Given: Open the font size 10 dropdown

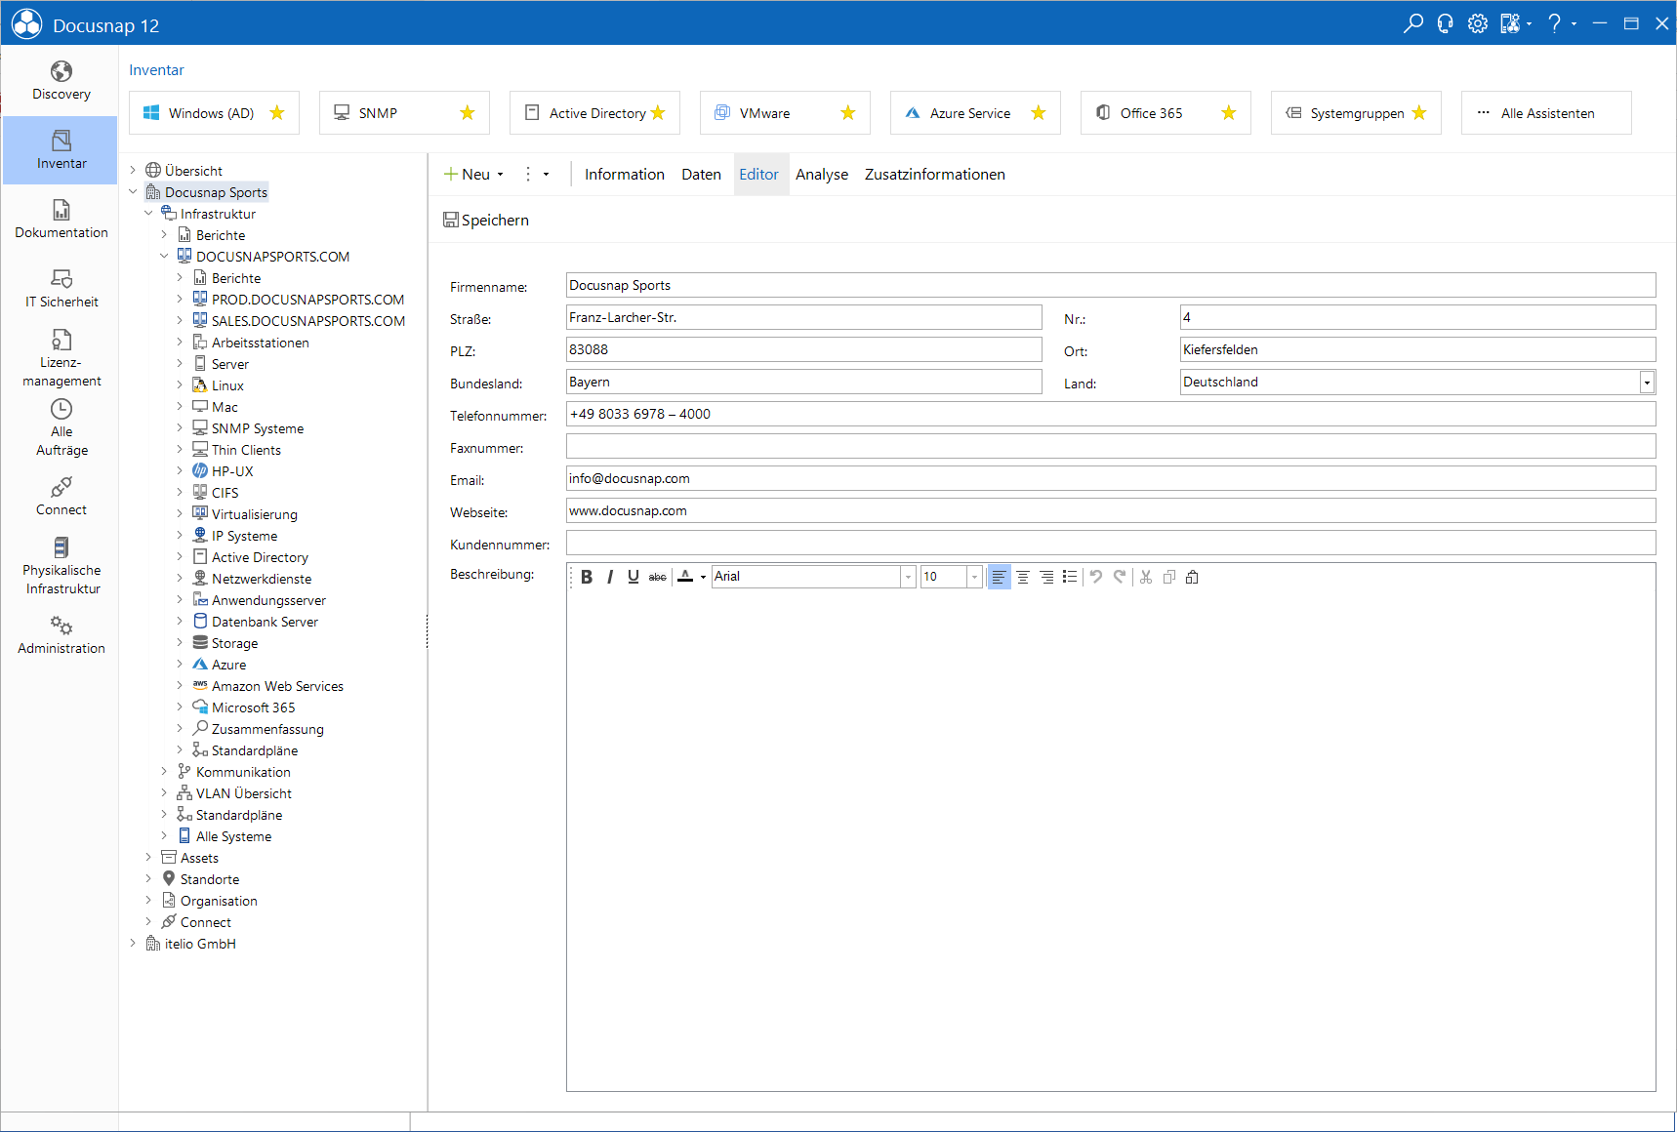Looking at the screenshot, I should pos(974,577).
